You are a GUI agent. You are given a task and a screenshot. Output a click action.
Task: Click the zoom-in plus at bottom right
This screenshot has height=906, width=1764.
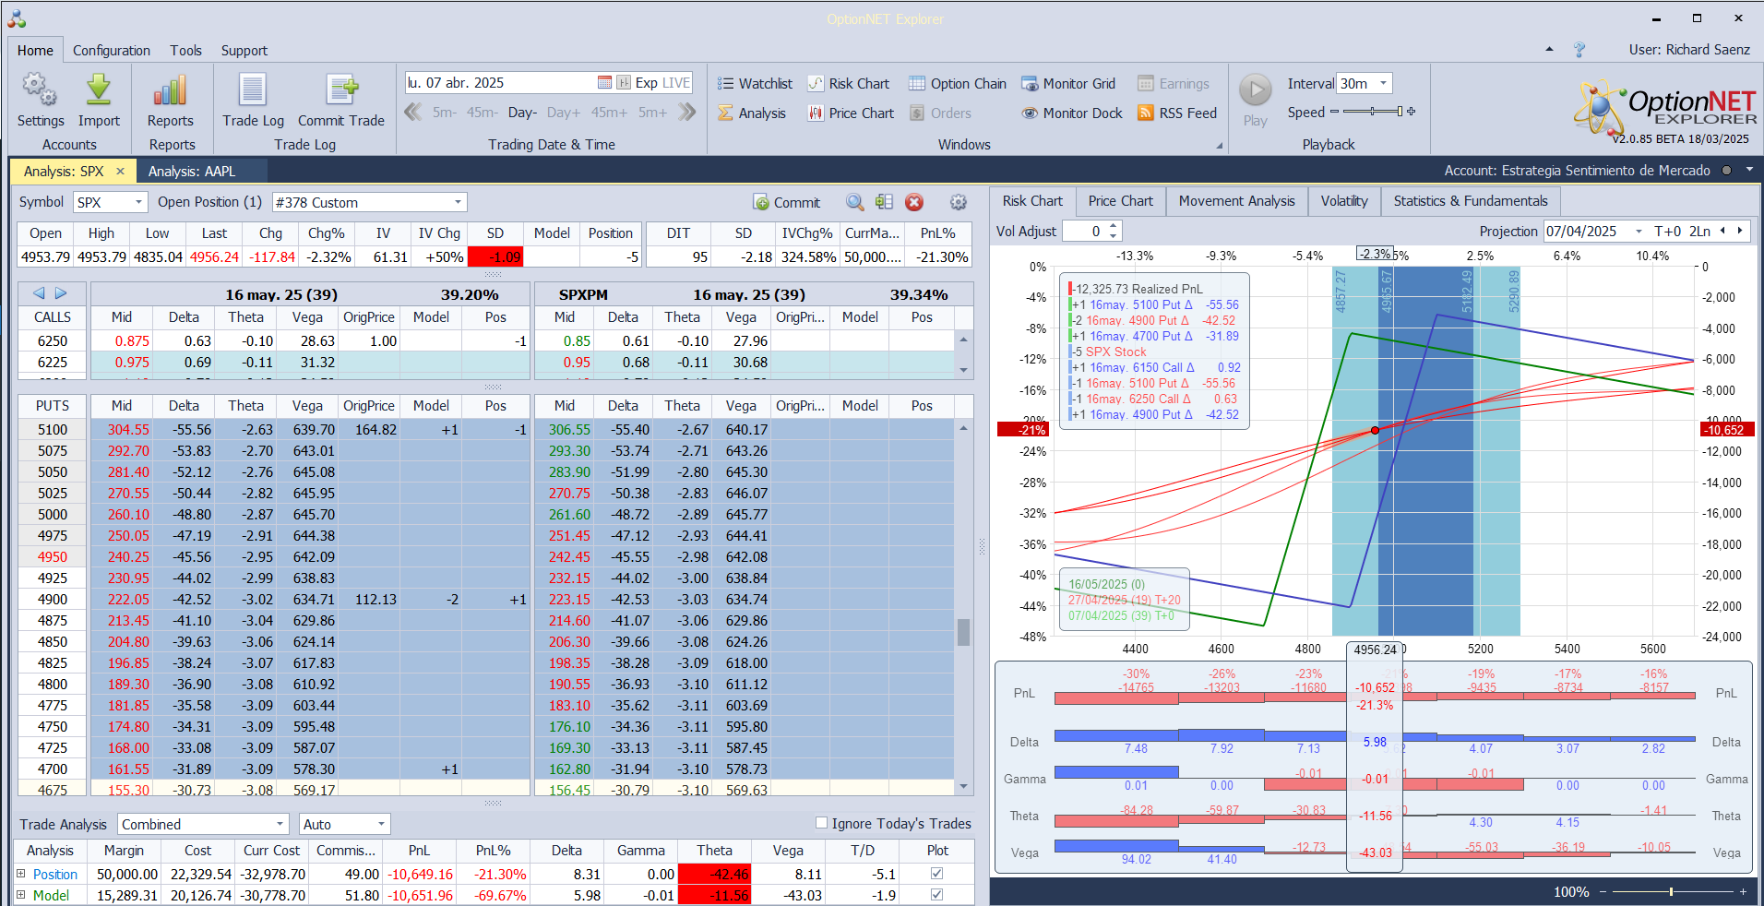(x=1743, y=892)
